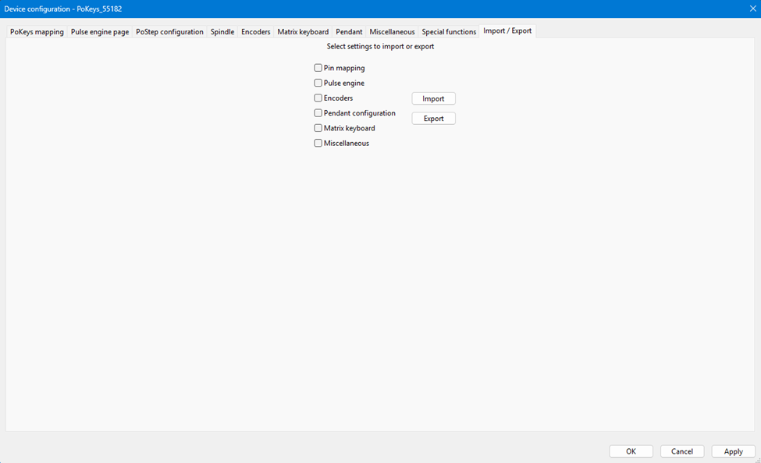Viewport: 761px width, 463px height.
Task: Open the Pulse engine page tab
Action: (x=100, y=32)
